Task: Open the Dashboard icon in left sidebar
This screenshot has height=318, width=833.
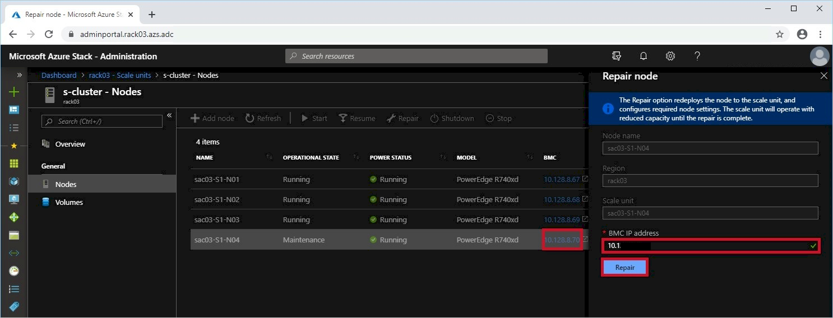Action: [x=14, y=110]
